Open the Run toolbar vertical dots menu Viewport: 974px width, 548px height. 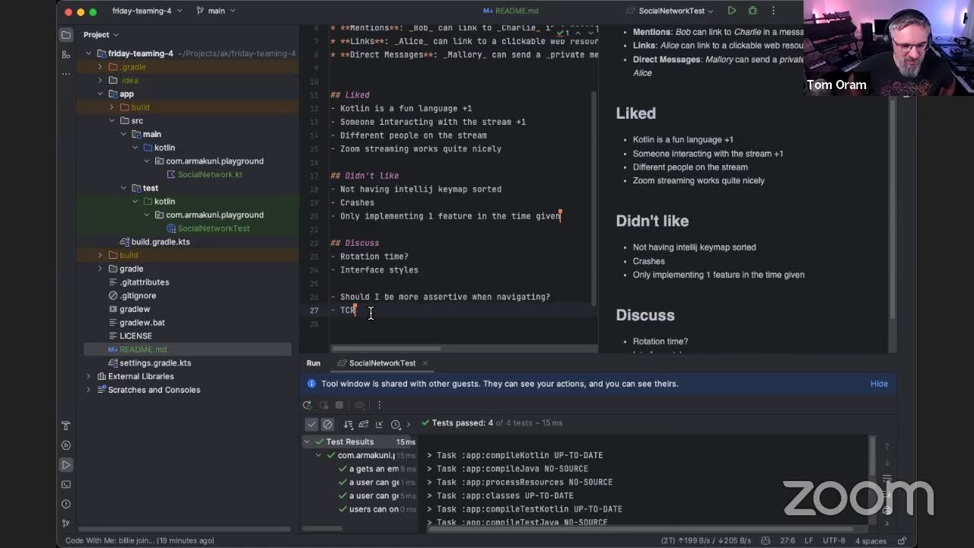click(379, 405)
